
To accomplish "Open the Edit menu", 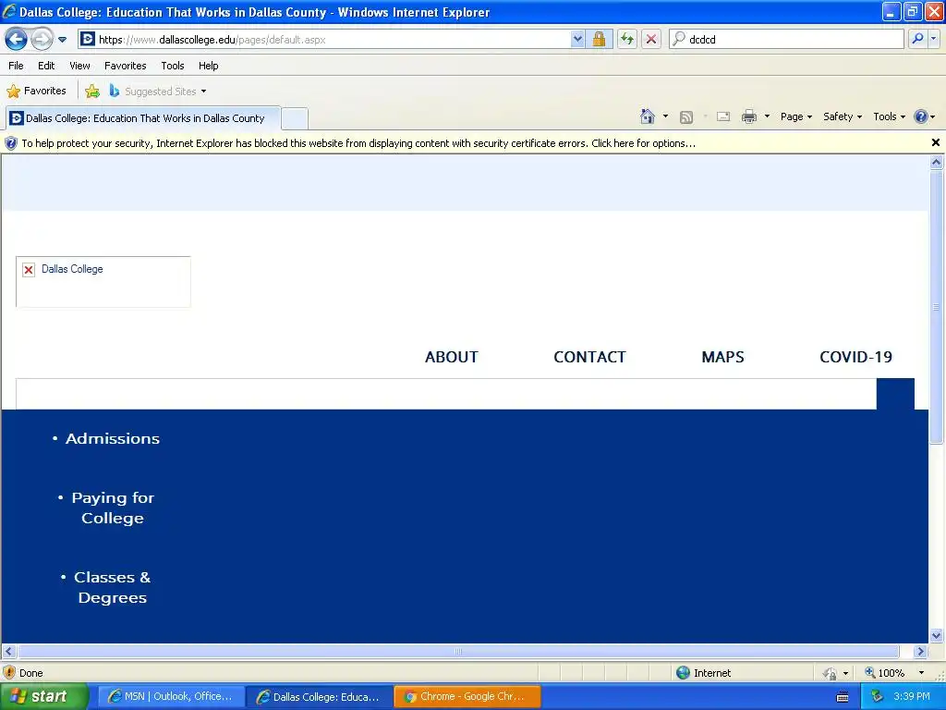I will tap(46, 66).
